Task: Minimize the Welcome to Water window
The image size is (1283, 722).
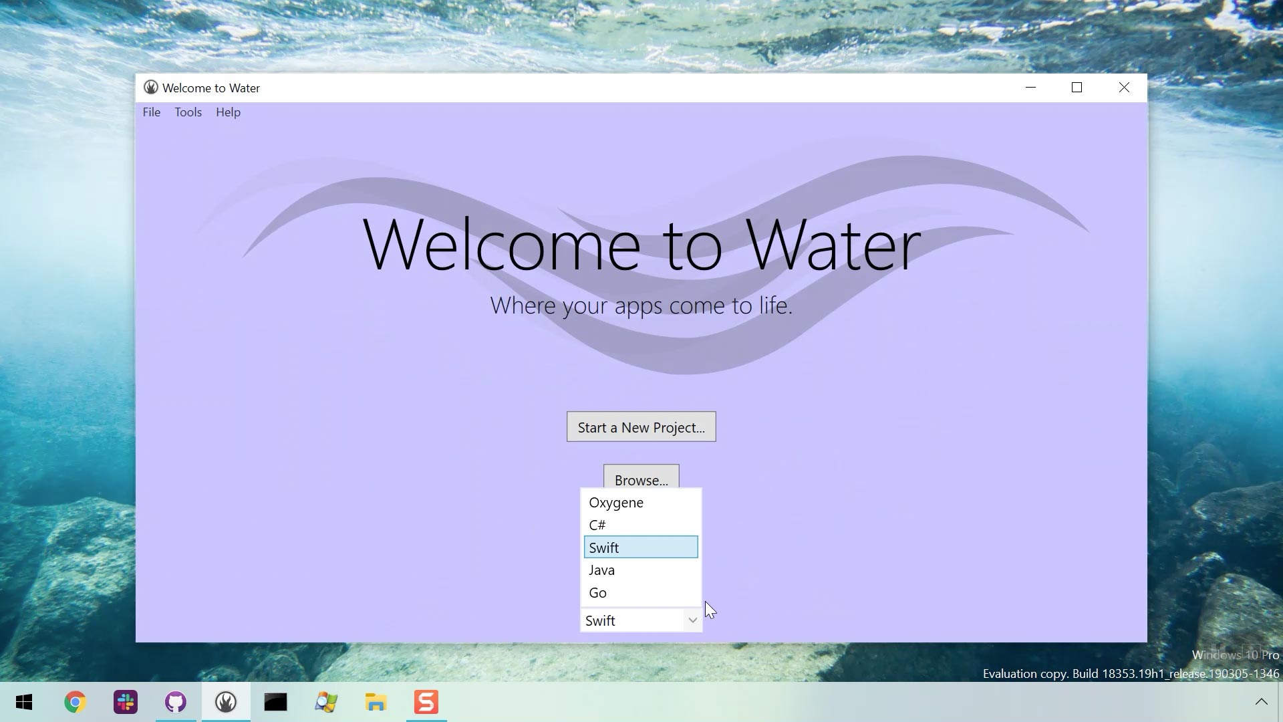Action: pos(1030,88)
